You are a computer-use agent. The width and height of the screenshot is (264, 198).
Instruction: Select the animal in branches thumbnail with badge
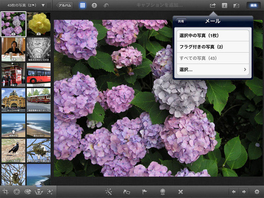coord(39,150)
